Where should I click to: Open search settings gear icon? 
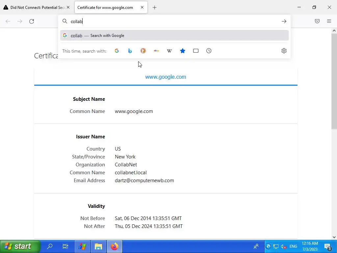(284, 51)
